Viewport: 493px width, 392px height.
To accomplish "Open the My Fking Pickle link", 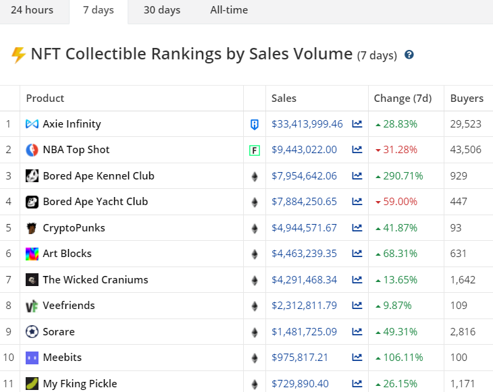I will pyautogui.click(x=80, y=383).
